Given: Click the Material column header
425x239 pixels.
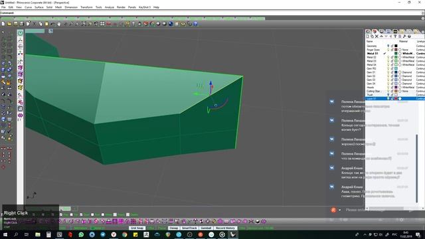Looking at the screenshot, I should coord(403,41).
